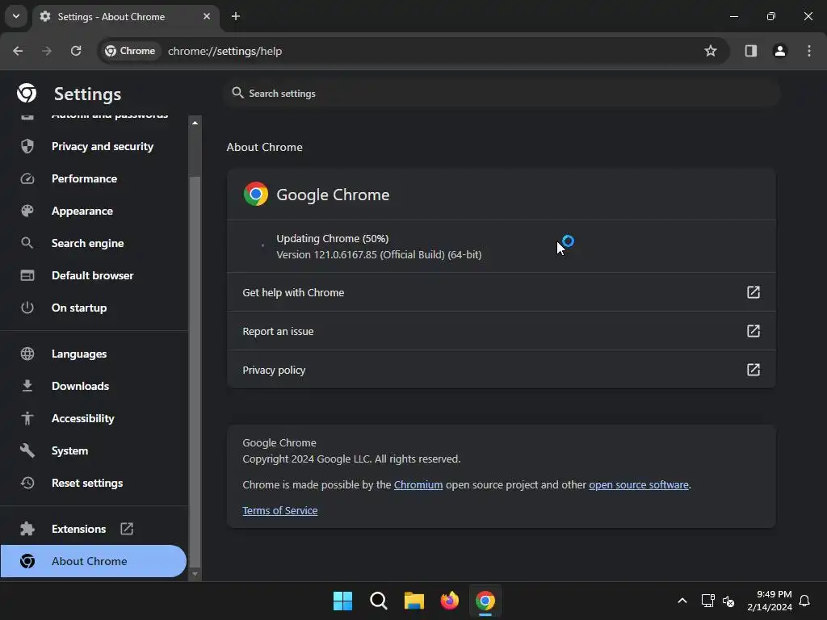This screenshot has width=827, height=620.
Task: Open the Search engine settings section
Action: [94, 243]
